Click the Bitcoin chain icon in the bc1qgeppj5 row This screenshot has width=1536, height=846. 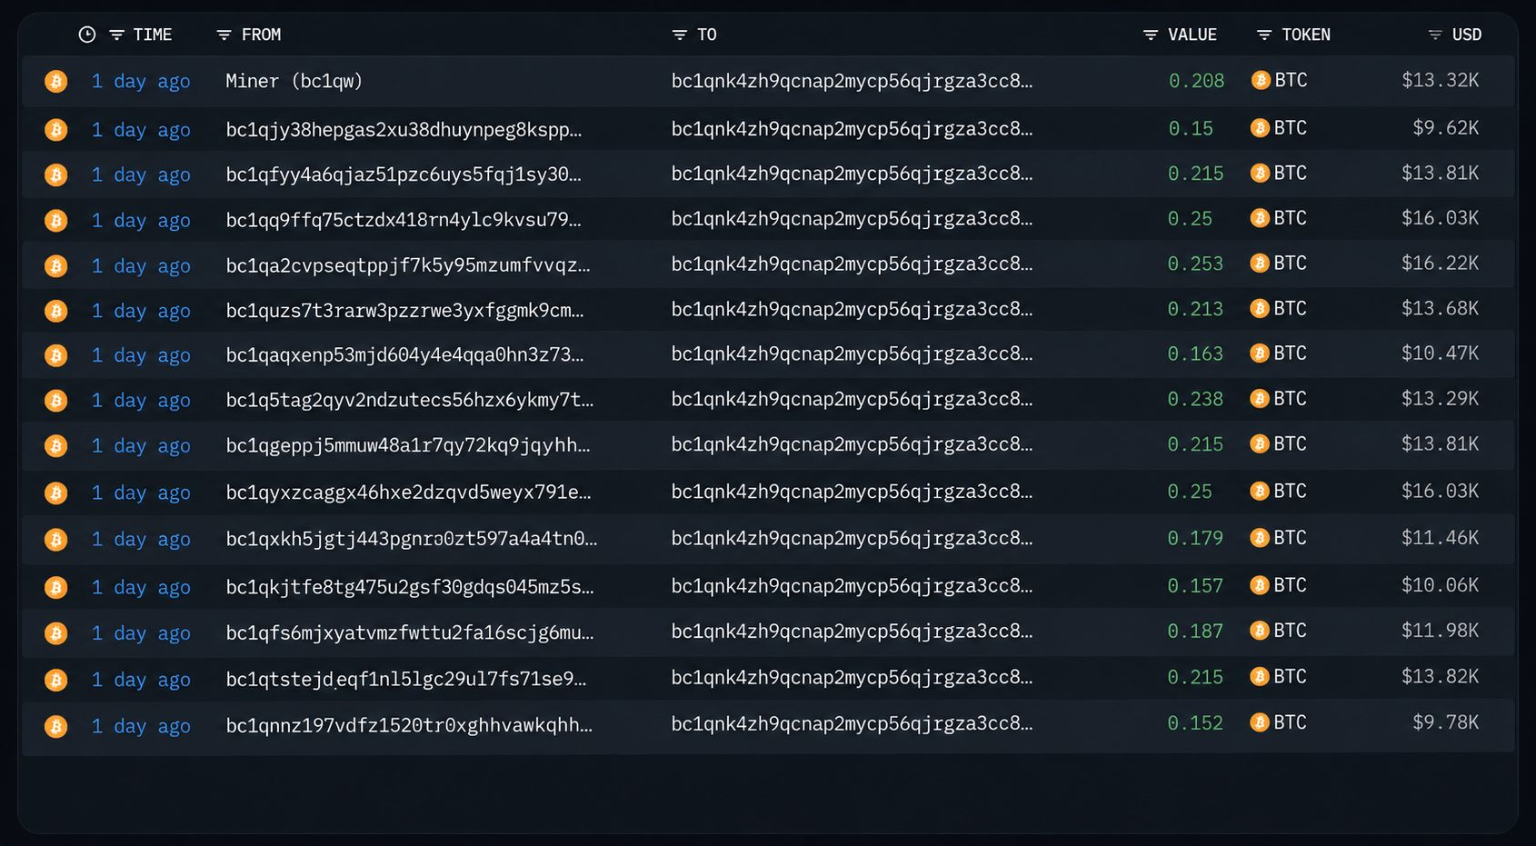pyautogui.click(x=56, y=446)
